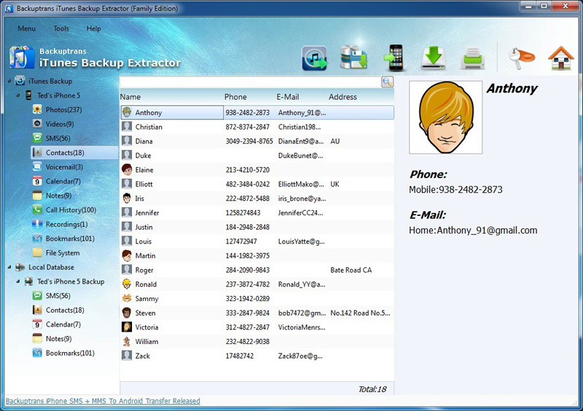Click the transfer-to-iPhone toolbar icon
The image size is (583, 411).
[x=394, y=57]
